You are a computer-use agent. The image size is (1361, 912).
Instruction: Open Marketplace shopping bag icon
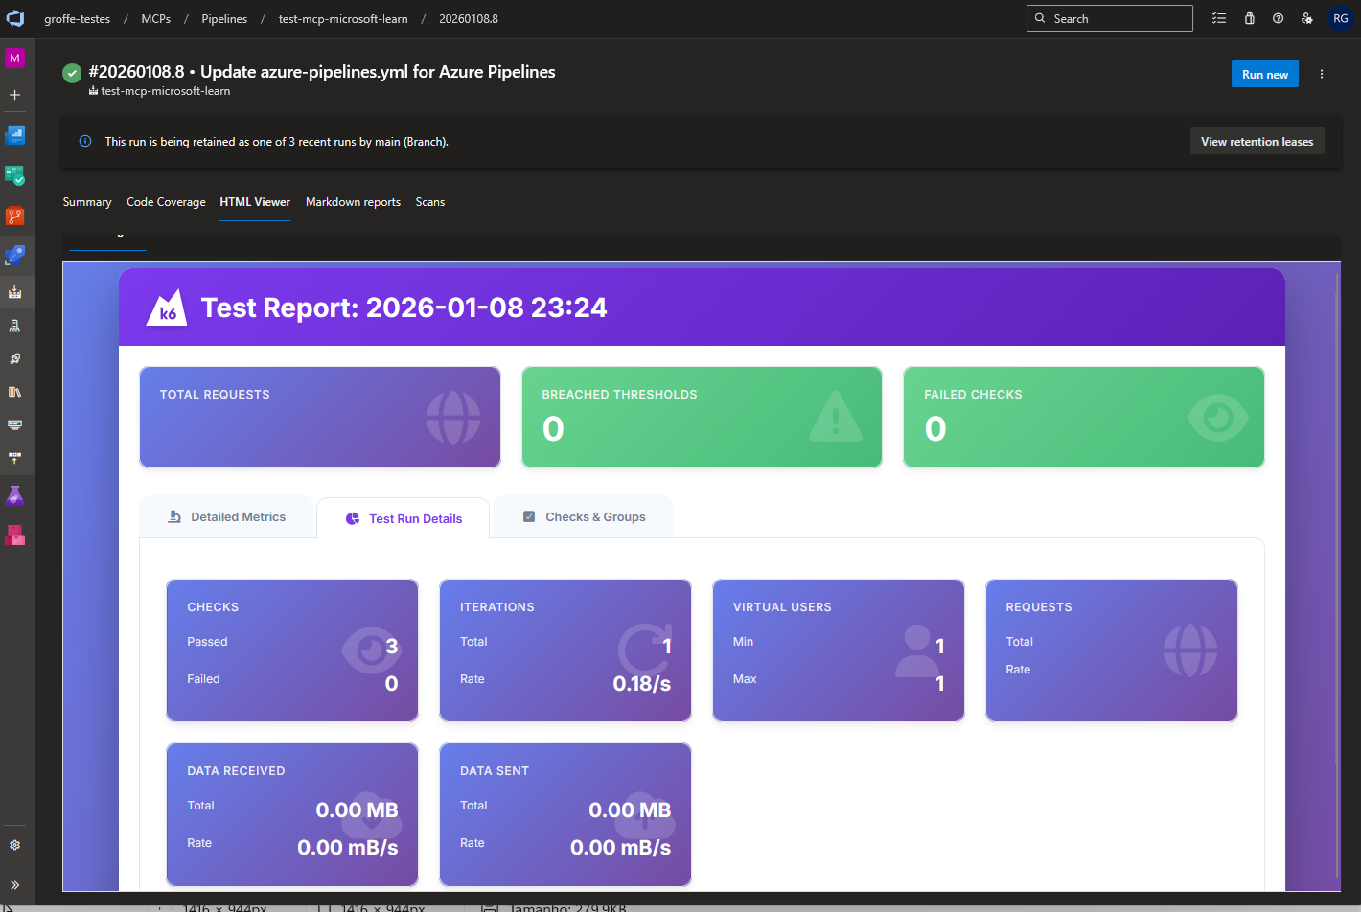[1249, 18]
